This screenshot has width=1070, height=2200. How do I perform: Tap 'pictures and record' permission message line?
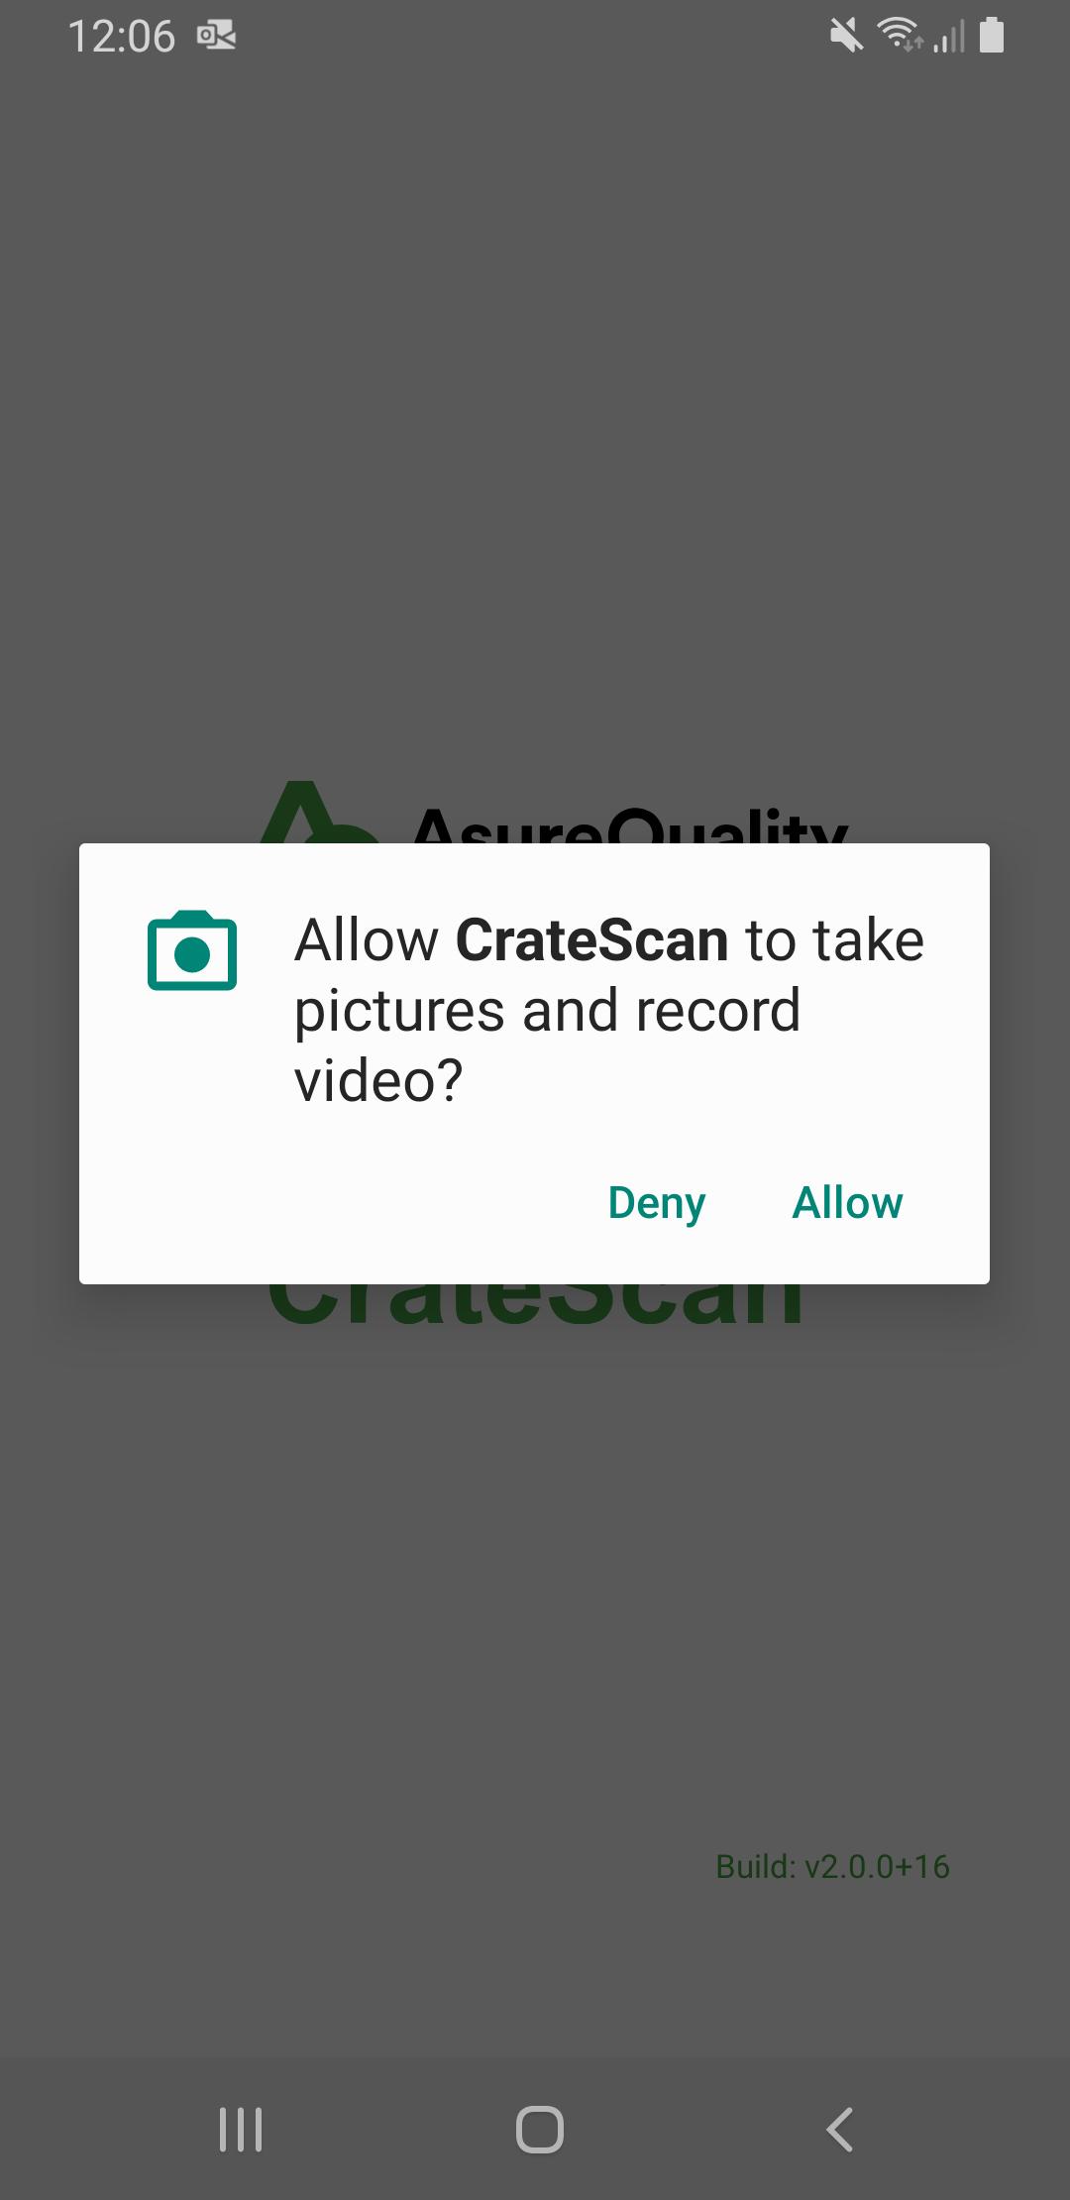pyautogui.click(x=547, y=1011)
